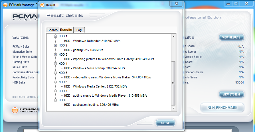Click the results list scroll up arrow
Screen dimensions: 255x132
pos(173,36)
